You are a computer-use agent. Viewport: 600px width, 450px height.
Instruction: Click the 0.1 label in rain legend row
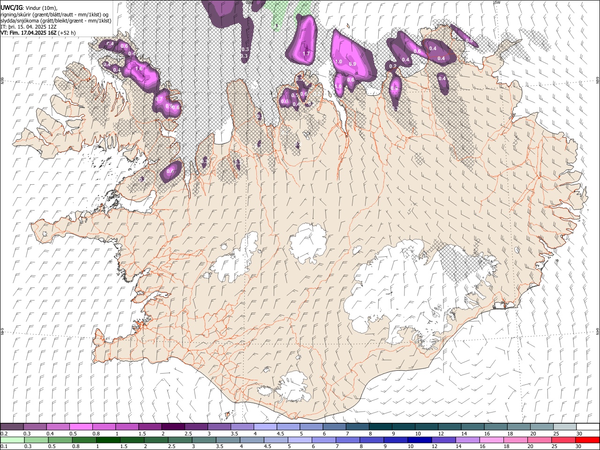coord(4,447)
